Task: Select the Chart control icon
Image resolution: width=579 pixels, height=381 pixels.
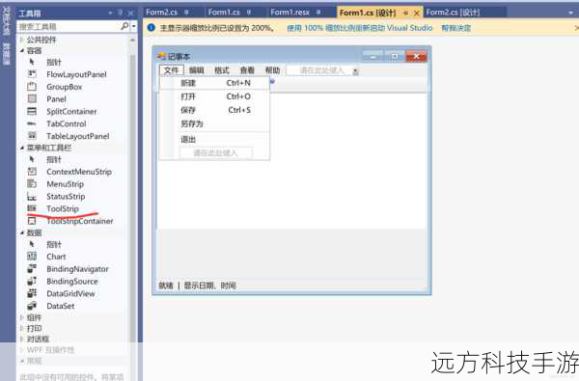Action: point(32,257)
